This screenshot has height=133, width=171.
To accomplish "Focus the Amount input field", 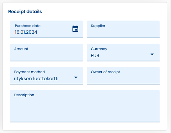I will coord(47,52).
